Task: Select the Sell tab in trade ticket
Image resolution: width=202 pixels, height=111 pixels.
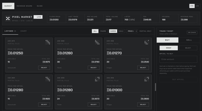Action: [189, 40]
